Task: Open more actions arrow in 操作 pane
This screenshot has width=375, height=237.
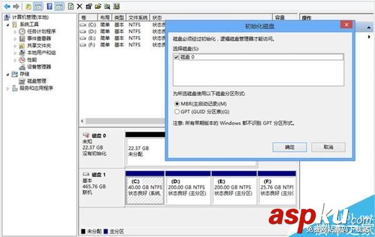Action: 369,37
